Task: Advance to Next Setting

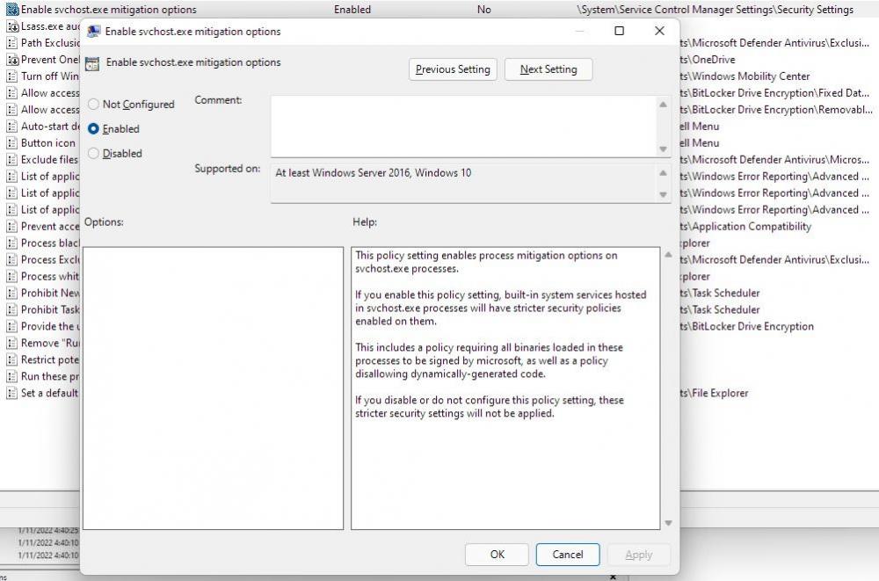Action: [548, 69]
